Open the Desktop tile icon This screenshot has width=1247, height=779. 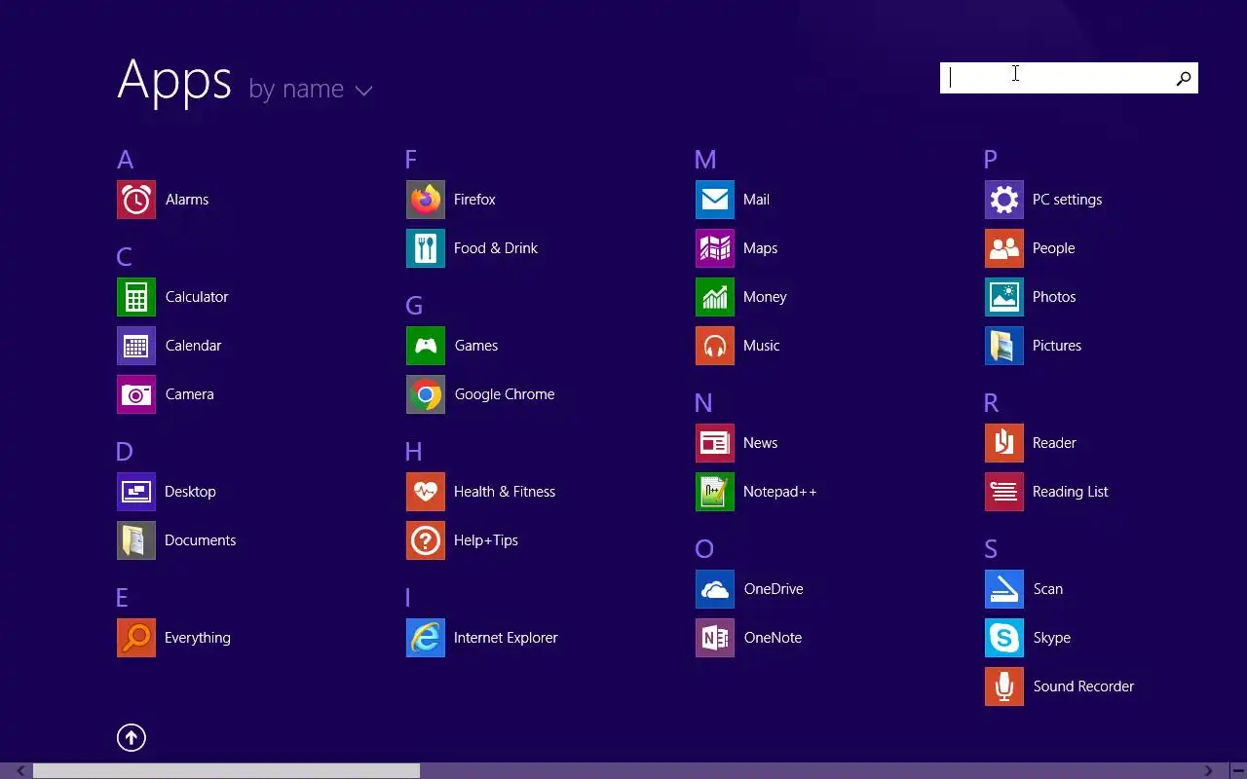click(136, 492)
